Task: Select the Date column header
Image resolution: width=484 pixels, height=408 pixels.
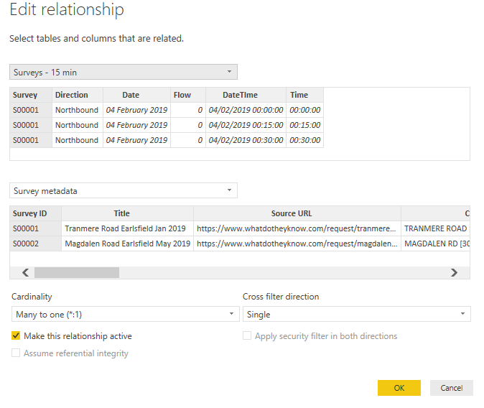Action: (136, 95)
